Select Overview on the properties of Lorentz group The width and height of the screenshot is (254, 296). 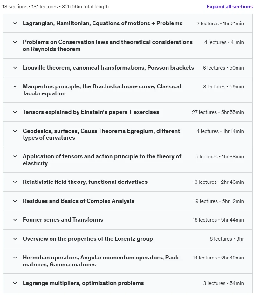(88, 239)
